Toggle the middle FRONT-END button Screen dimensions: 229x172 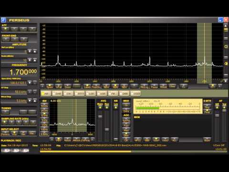pyautogui.click(x=14, y=39)
